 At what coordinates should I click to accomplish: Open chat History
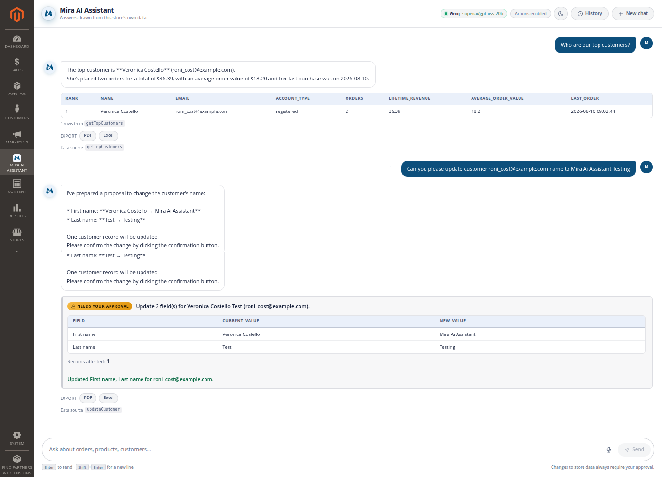[x=589, y=14]
